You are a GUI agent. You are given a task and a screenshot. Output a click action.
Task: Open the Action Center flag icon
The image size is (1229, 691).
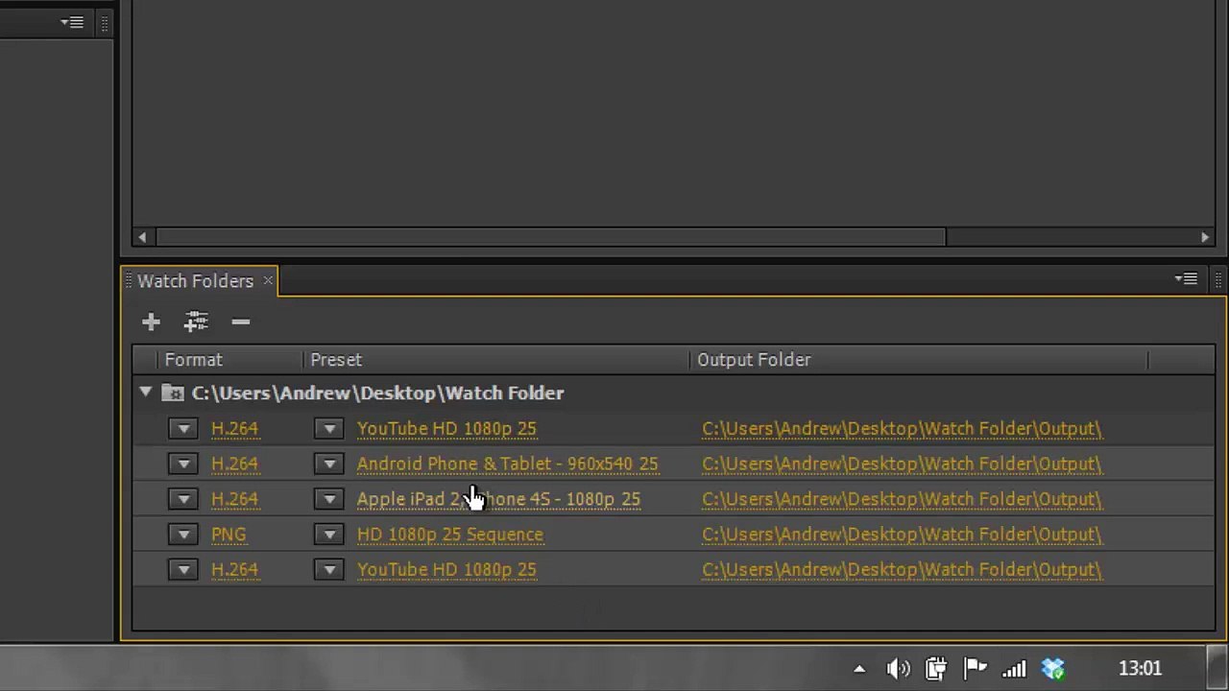coord(975,669)
